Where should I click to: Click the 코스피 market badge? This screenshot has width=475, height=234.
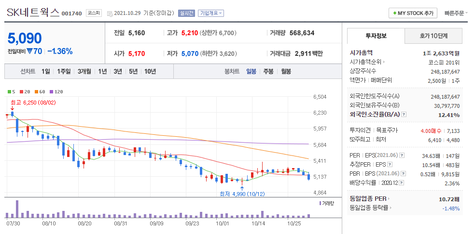coord(94,13)
